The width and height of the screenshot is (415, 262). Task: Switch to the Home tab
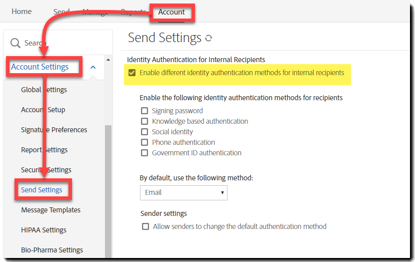pos(21,12)
